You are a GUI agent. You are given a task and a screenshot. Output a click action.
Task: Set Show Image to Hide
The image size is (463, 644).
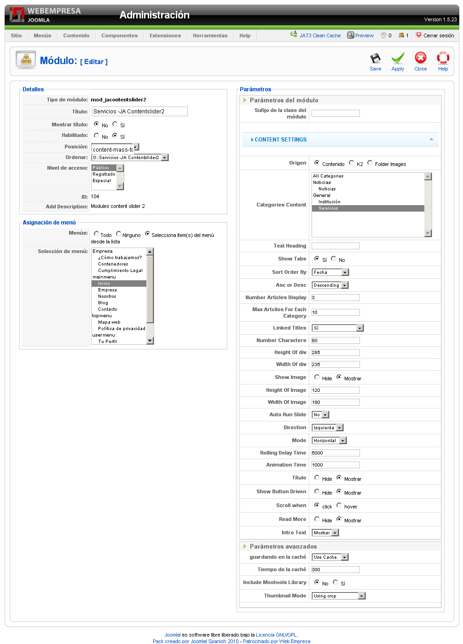[x=317, y=377]
